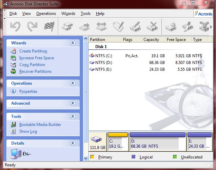Select the C: 19.1 GB partition block
The height and width of the screenshot is (170, 216).
coord(118,142)
